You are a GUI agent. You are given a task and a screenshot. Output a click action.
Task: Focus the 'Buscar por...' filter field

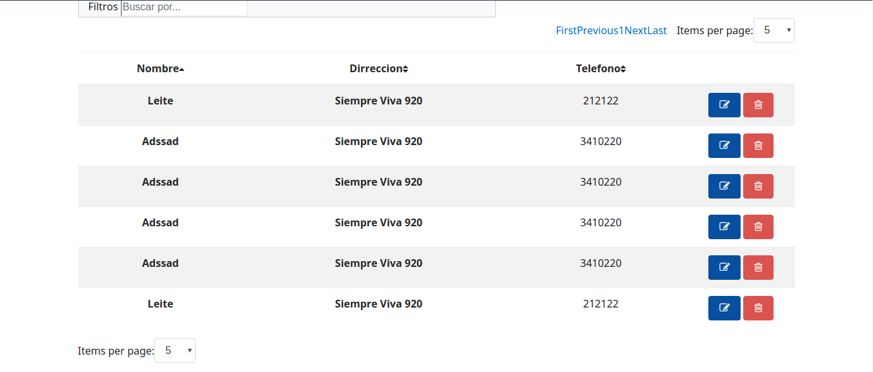coord(184,8)
